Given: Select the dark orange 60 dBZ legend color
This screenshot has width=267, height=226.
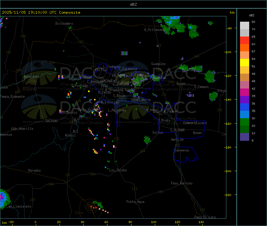Looking at the screenshot, I should pyautogui.click(x=244, y=48).
